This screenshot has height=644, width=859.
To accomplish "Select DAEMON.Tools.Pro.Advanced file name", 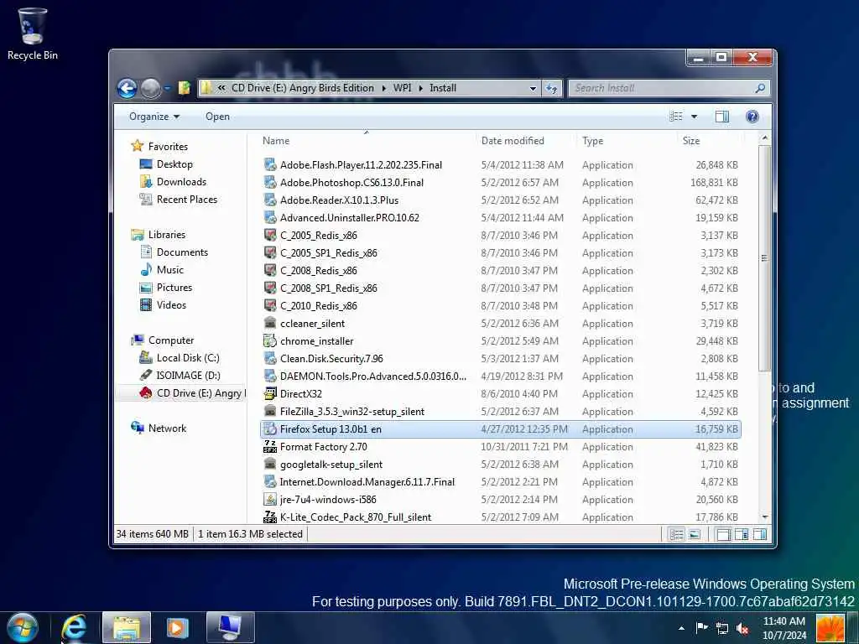I will pos(373,377).
